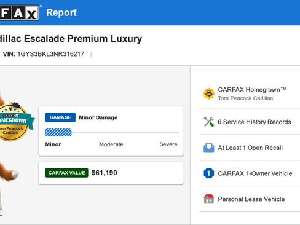Click the Personal Lease house icon
Viewport: 300px width, 225px height.
tap(209, 199)
